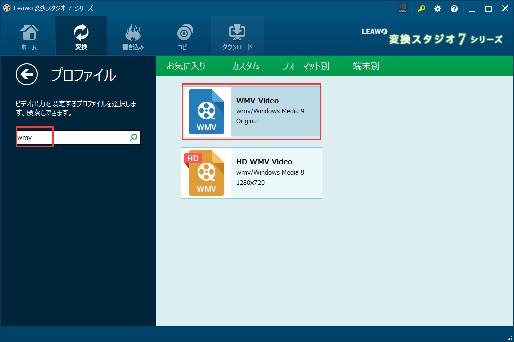Switch to the カスタム tab

click(245, 66)
